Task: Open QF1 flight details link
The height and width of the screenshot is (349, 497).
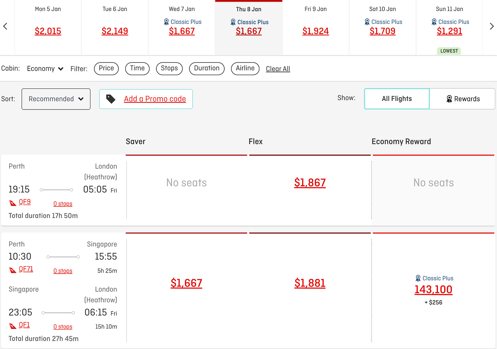Action: click(x=24, y=325)
